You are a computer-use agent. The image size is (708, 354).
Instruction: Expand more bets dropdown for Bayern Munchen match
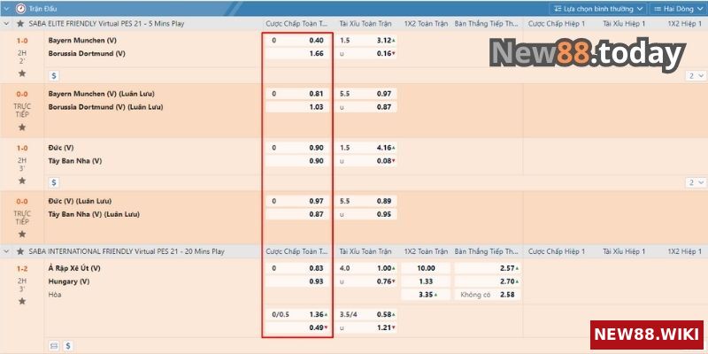(696, 75)
